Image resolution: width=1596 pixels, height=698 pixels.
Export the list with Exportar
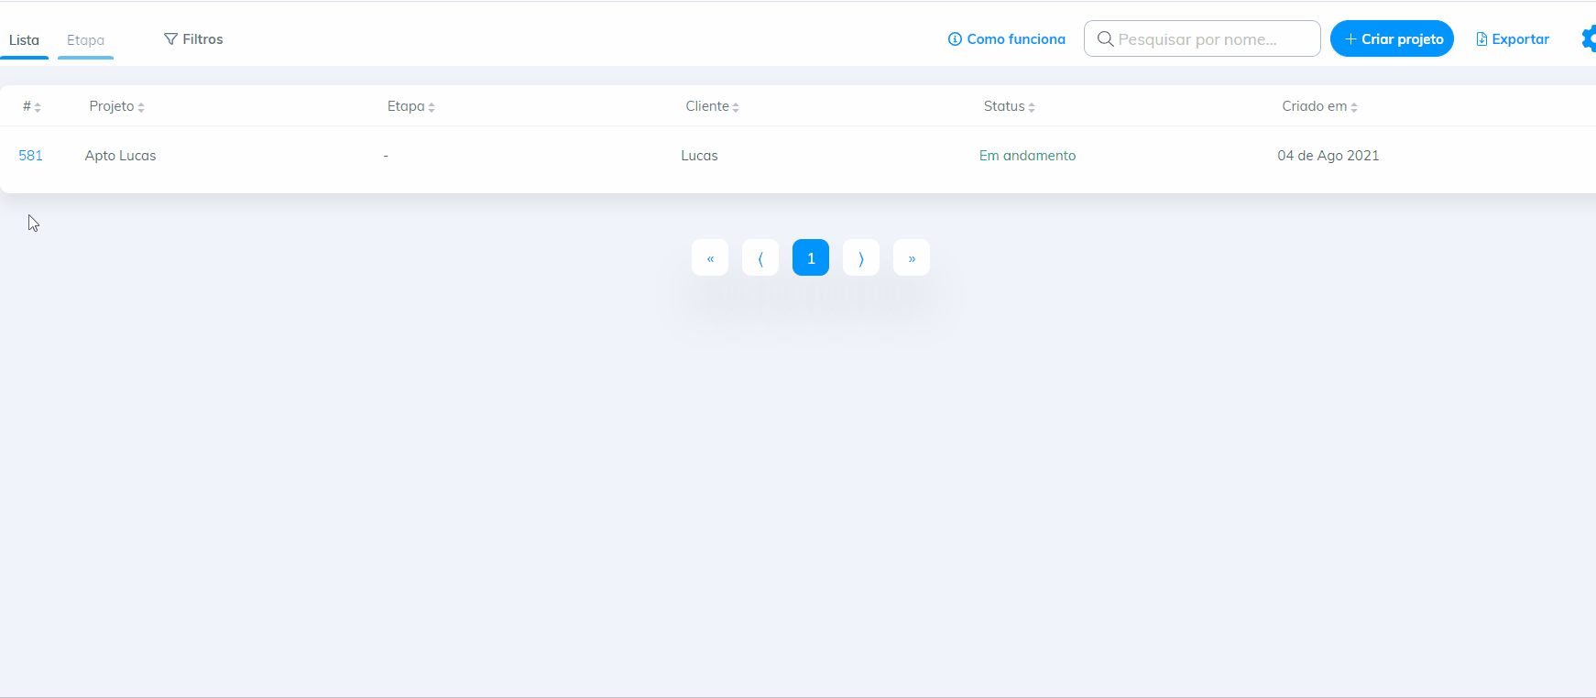click(1513, 39)
